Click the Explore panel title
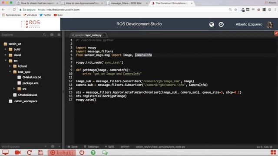This screenshot has width=278, height=156. (x=7, y=35)
